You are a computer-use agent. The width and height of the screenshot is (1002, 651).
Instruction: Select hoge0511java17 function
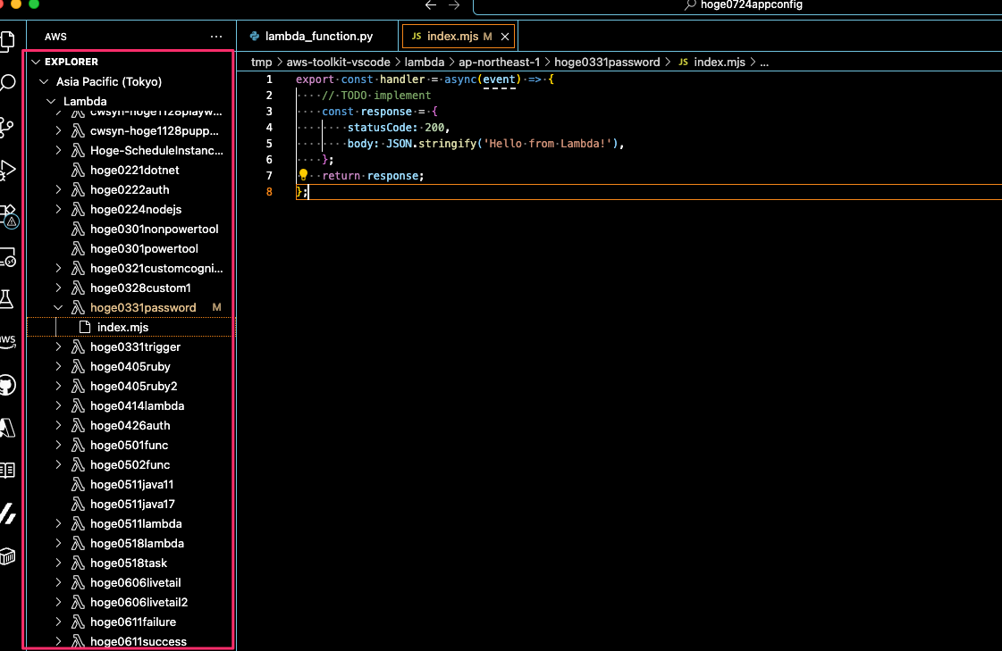[131, 505]
